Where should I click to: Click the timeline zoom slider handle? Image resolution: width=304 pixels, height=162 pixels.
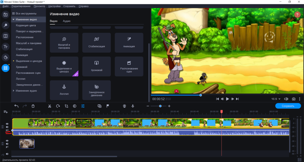click(160, 106)
